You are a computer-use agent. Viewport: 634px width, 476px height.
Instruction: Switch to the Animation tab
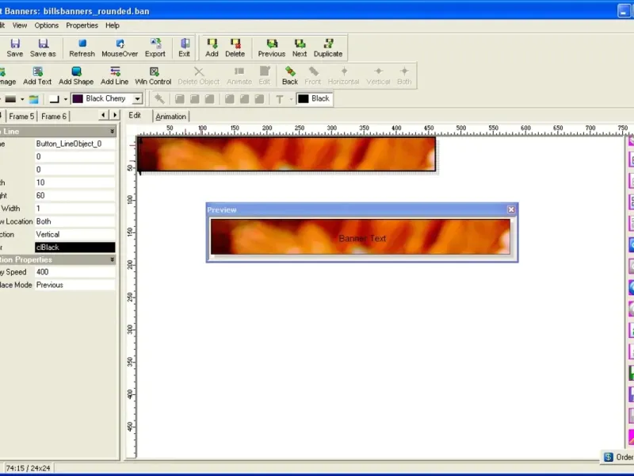[x=170, y=117]
